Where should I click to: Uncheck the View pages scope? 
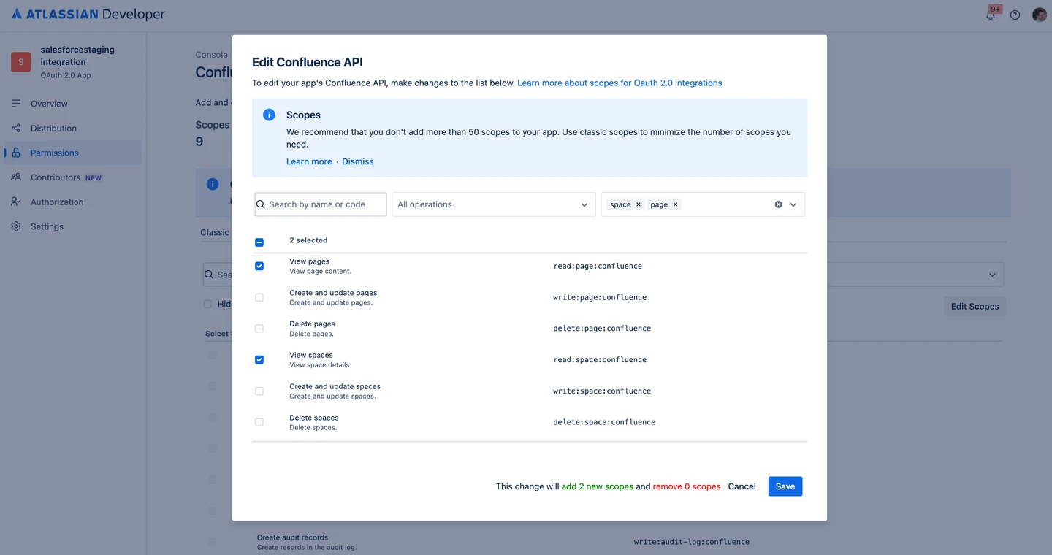coord(259,266)
